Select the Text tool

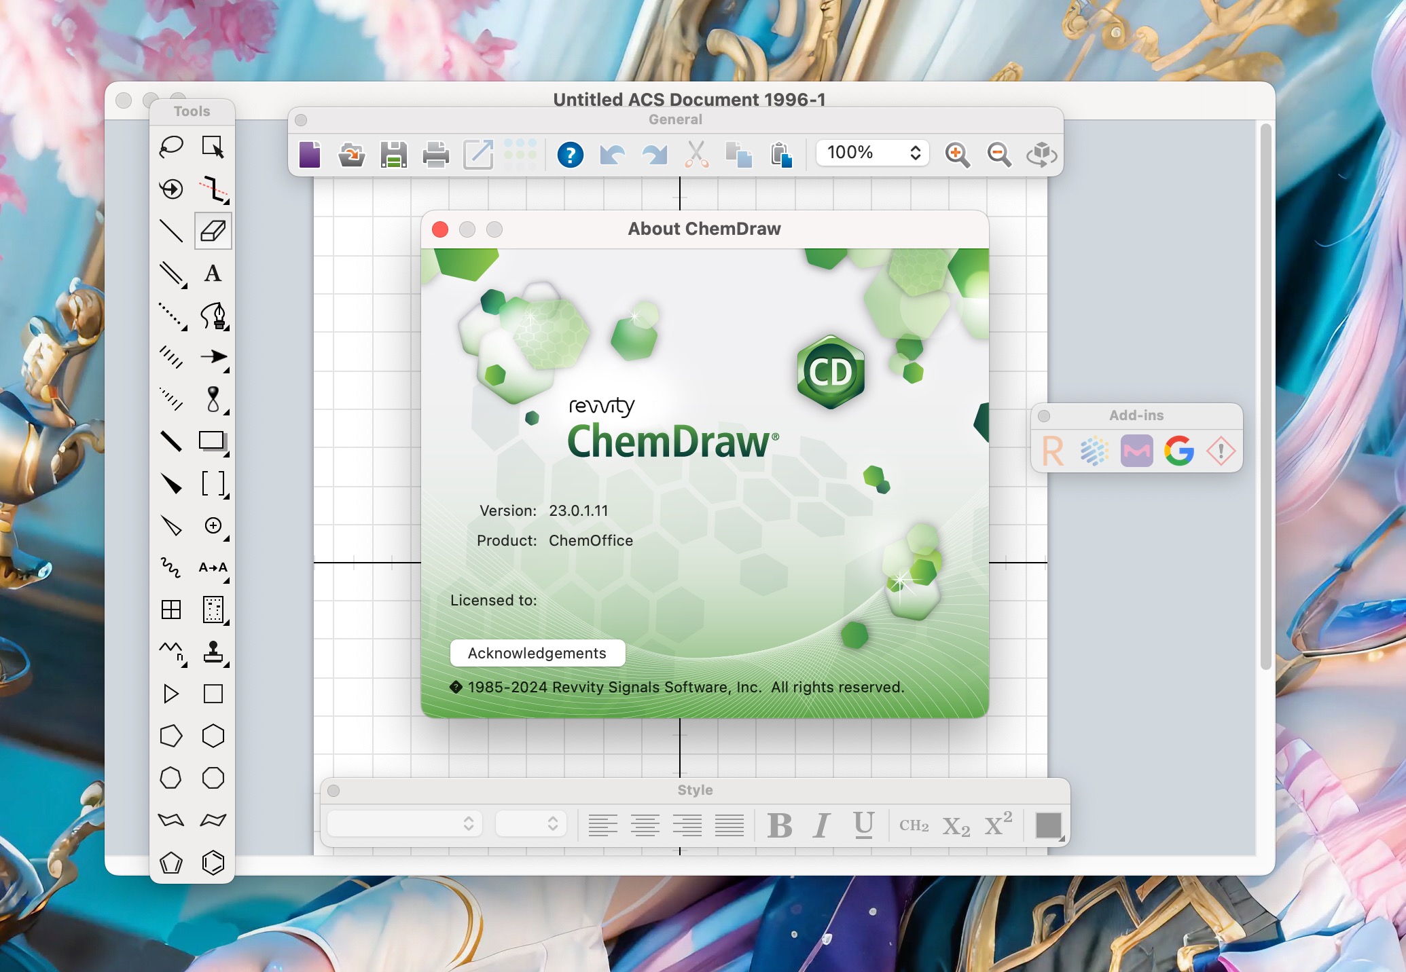pos(213,273)
